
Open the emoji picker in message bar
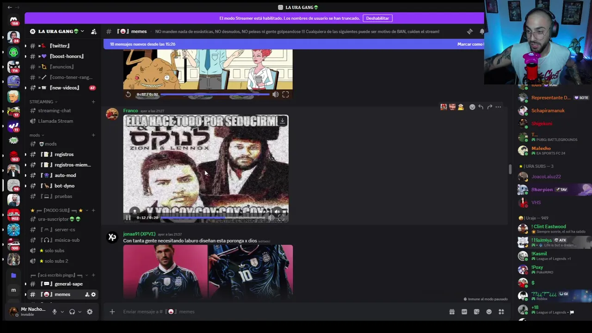[x=489, y=312]
